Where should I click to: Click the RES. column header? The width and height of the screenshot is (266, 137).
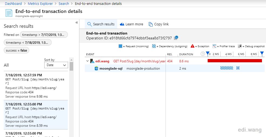[x=170, y=54]
